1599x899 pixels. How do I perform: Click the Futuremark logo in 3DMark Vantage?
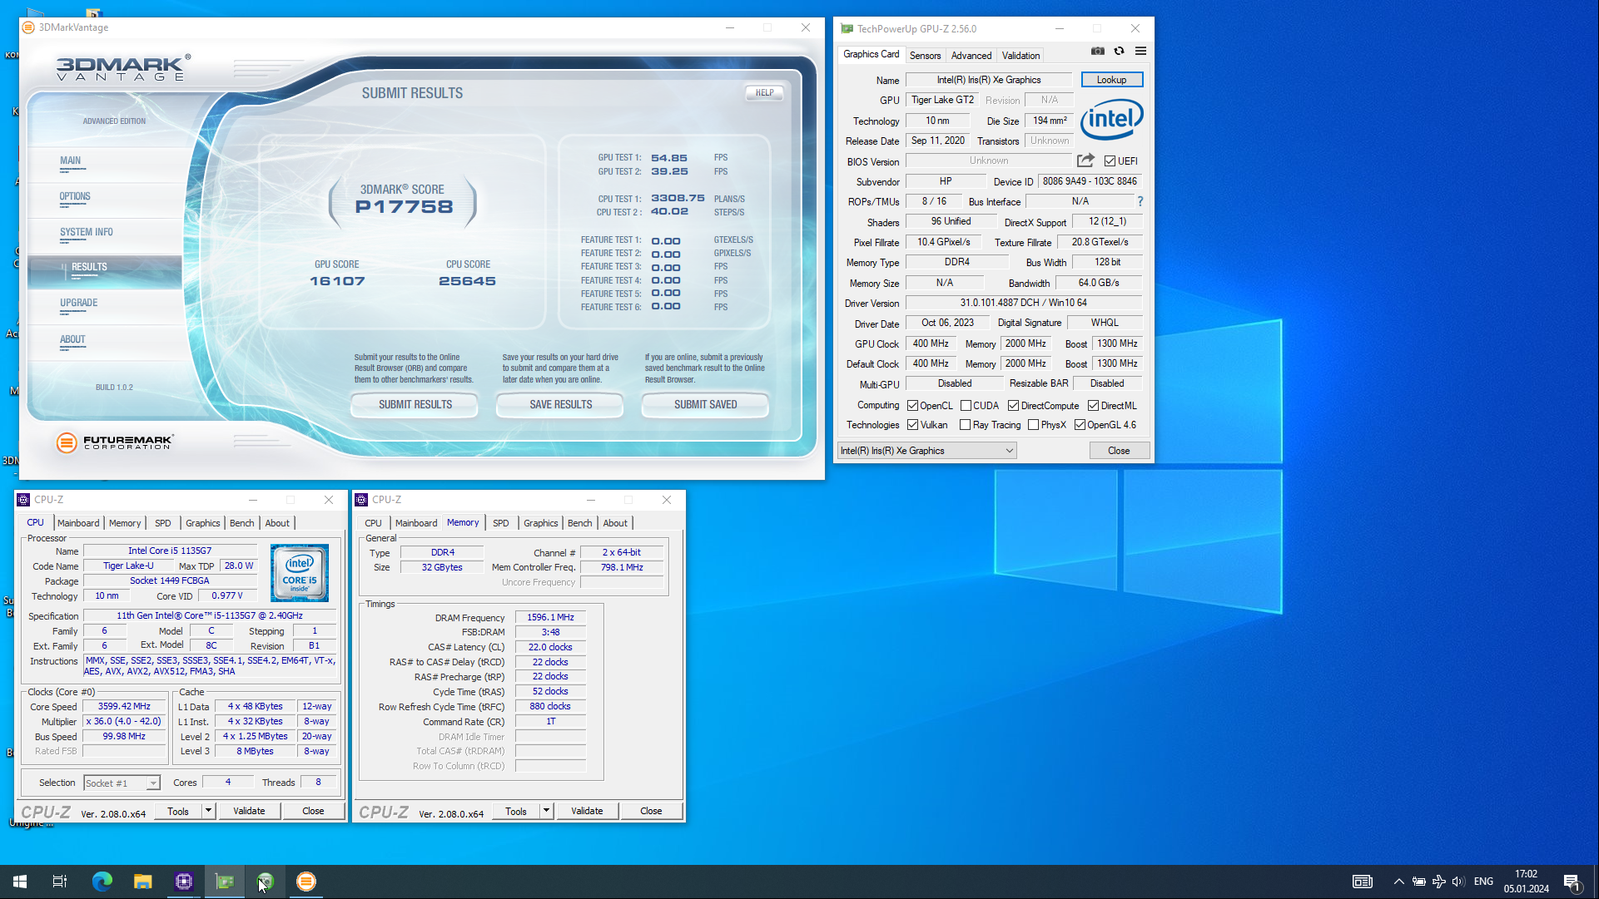(x=115, y=442)
